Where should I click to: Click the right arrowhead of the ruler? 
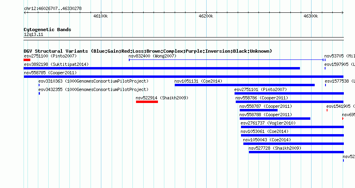pos(343,12)
